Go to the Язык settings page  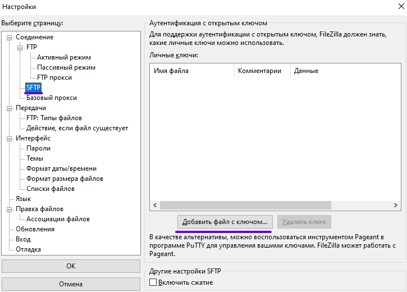(23, 199)
